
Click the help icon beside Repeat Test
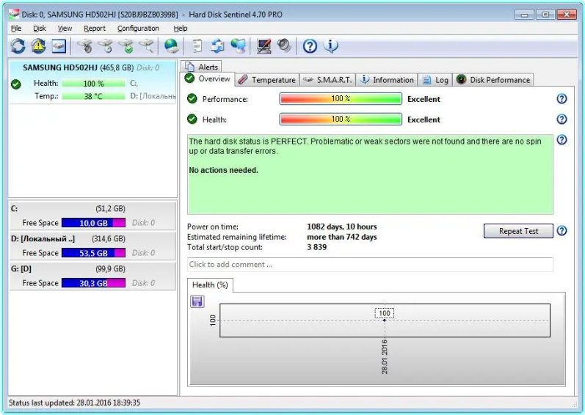[x=562, y=231]
